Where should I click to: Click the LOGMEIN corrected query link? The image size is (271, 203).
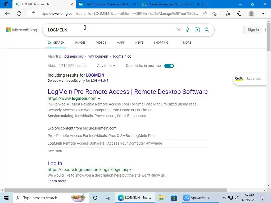pos(95,75)
